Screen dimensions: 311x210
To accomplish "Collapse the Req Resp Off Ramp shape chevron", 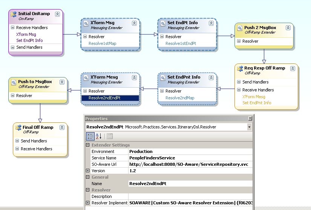I will tap(293, 68).
